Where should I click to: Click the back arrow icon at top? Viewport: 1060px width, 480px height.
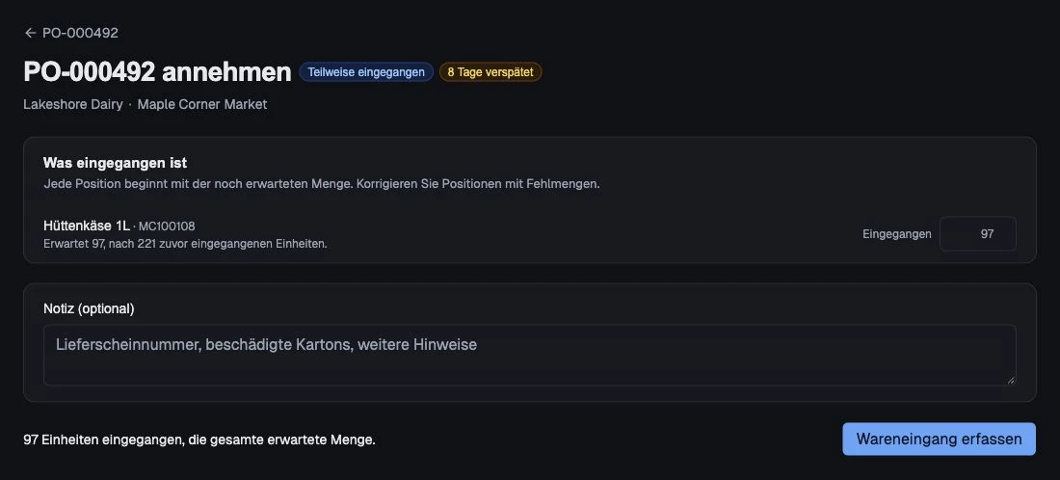(x=30, y=33)
